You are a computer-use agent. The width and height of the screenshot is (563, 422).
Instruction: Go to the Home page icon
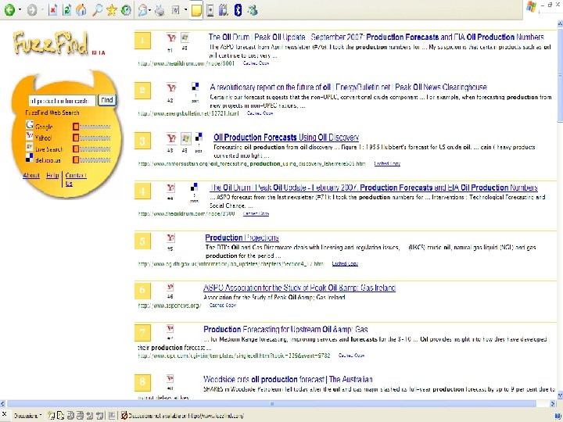[x=81, y=10]
